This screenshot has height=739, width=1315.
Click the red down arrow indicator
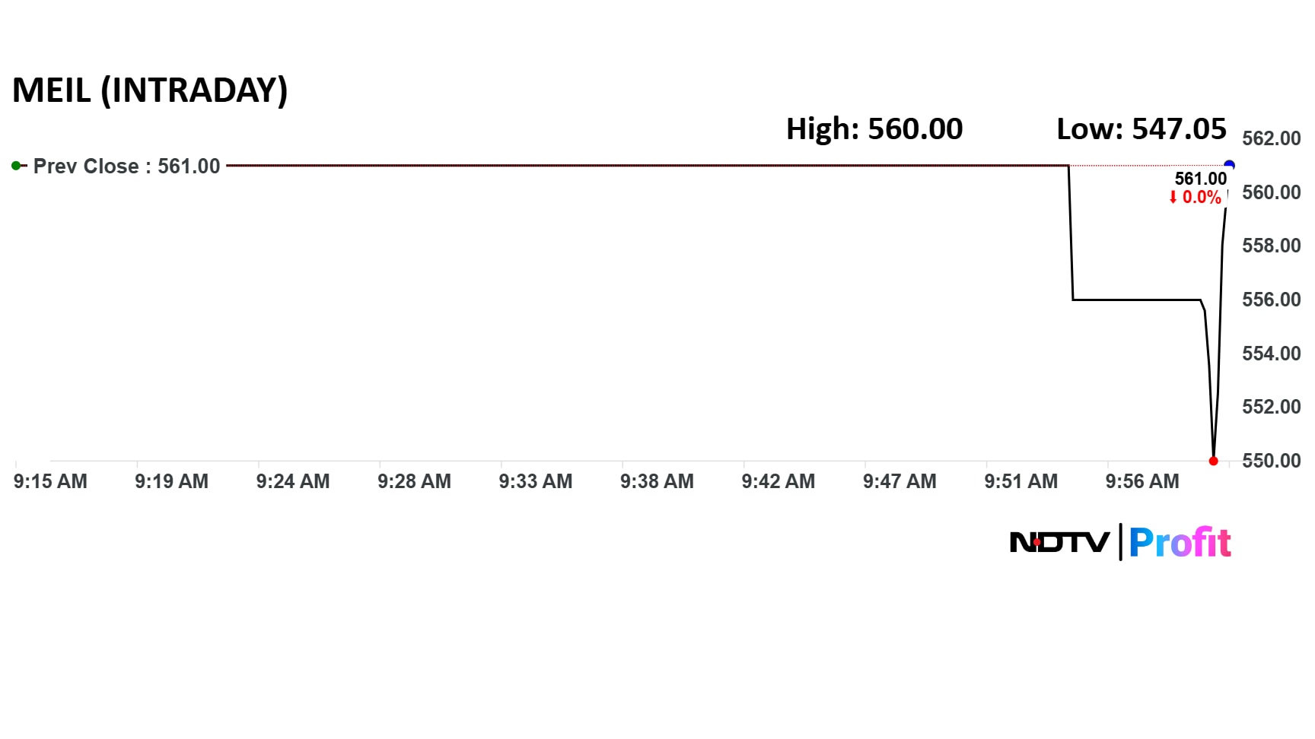[x=1173, y=198]
